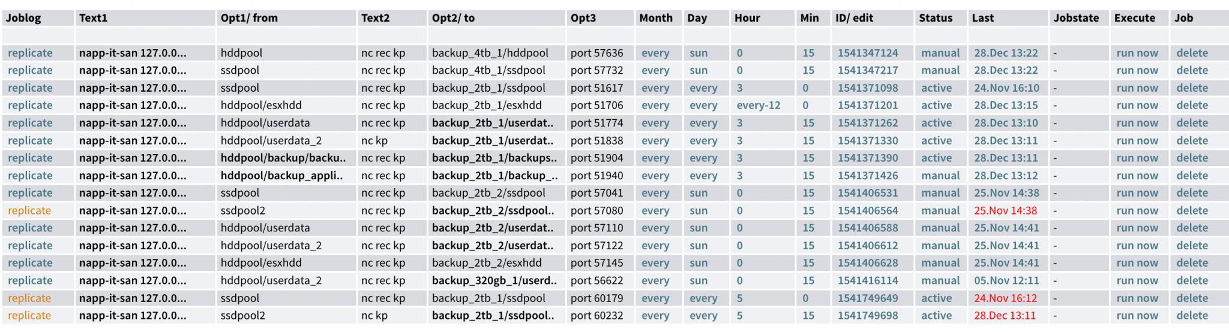Run job 1541347217 now
1229x332 pixels.
1137,70
